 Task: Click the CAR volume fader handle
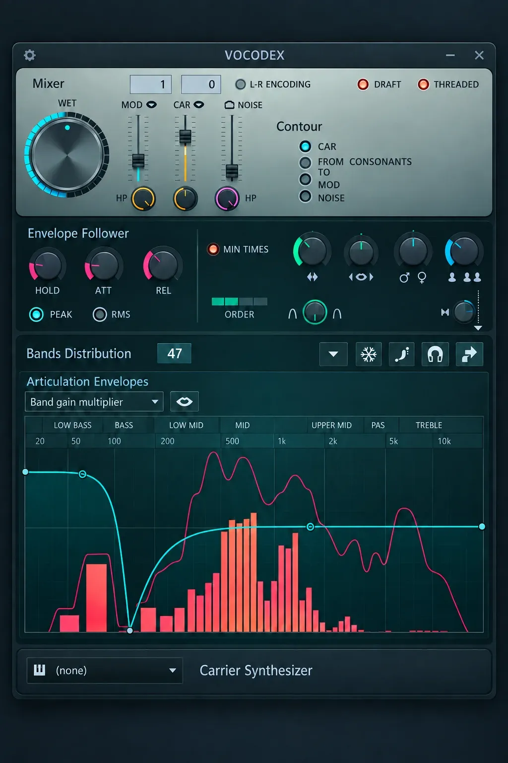point(185,137)
